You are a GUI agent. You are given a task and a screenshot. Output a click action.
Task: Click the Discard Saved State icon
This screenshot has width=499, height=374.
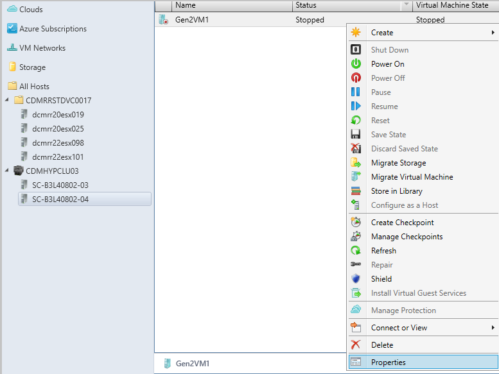click(356, 148)
